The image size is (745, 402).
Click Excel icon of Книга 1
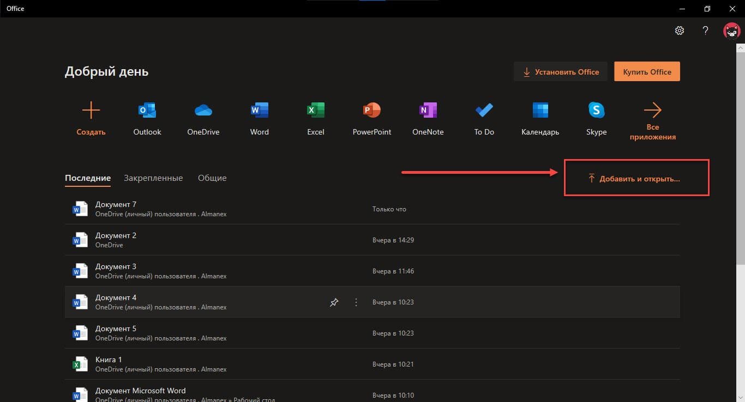(80, 364)
